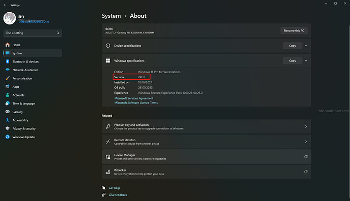Select System in the sidebar
The height and width of the screenshot is (201, 350).
32,53
